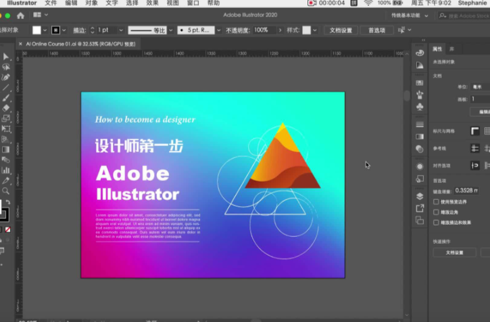Enable 缩放边角 checkbox
Viewport: 490px width, 322px height.
[435, 211]
